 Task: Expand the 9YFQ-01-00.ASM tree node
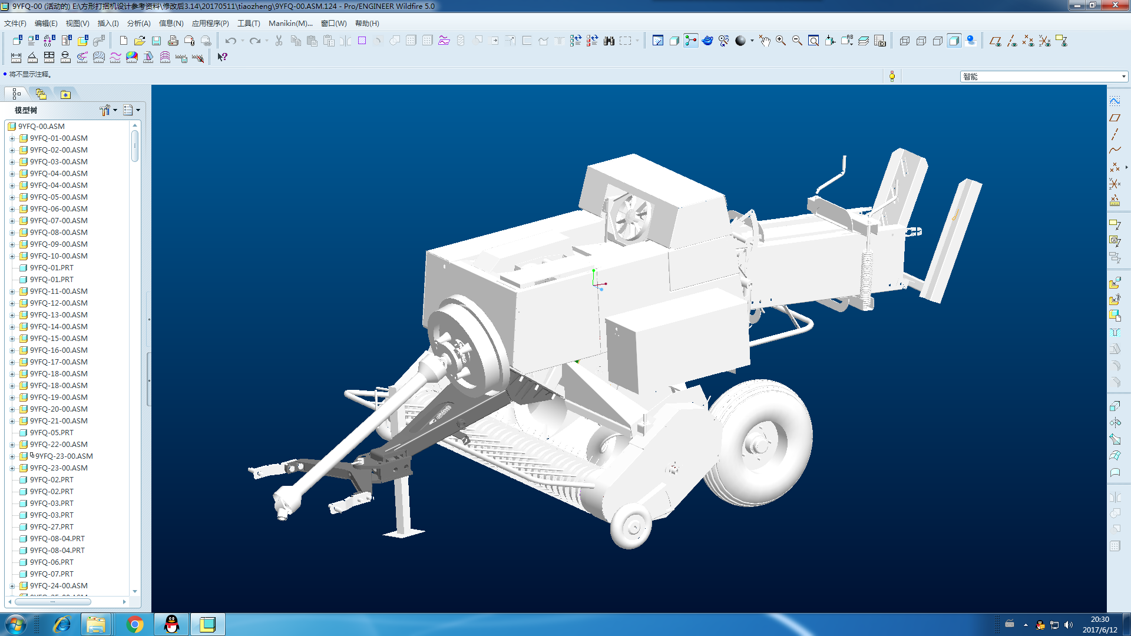(x=12, y=138)
